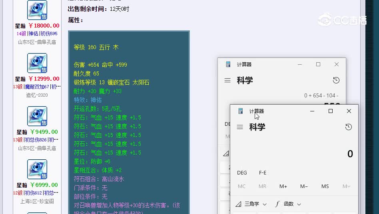The height and width of the screenshot is (214, 379).
Task: Expand the 函数 functions dropdown
Action: pyautogui.click(x=288, y=204)
